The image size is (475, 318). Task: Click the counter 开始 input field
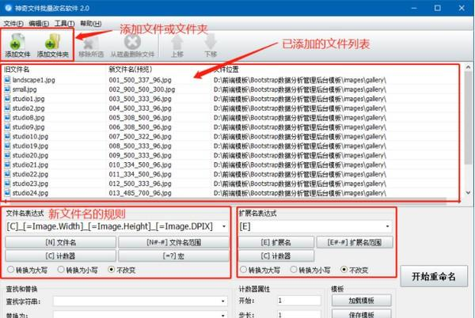click(x=298, y=301)
